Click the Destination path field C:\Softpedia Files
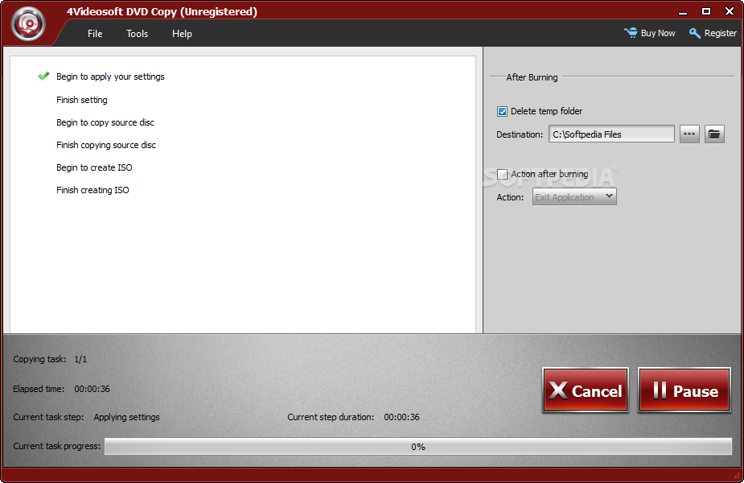 (611, 134)
